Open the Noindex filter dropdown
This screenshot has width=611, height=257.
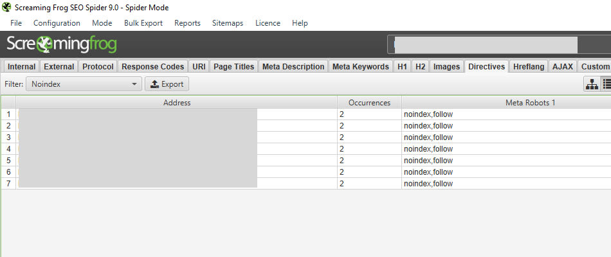click(84, 84)
